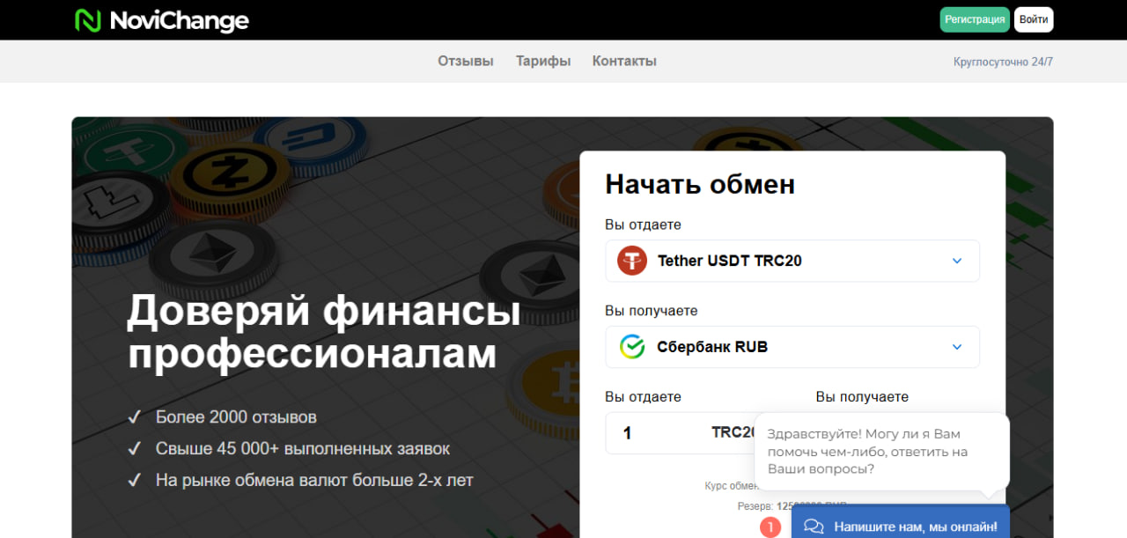Click the NoviChange logo icon
1127x538 pixels.
88,20
